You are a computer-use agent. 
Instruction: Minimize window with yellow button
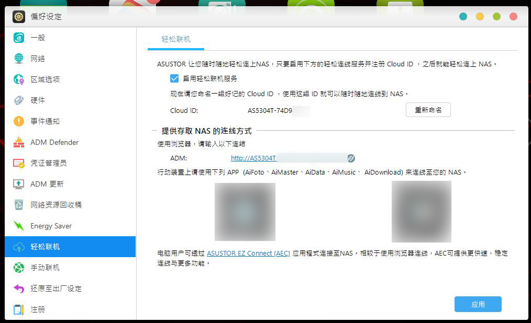click(x=480, y=17)
